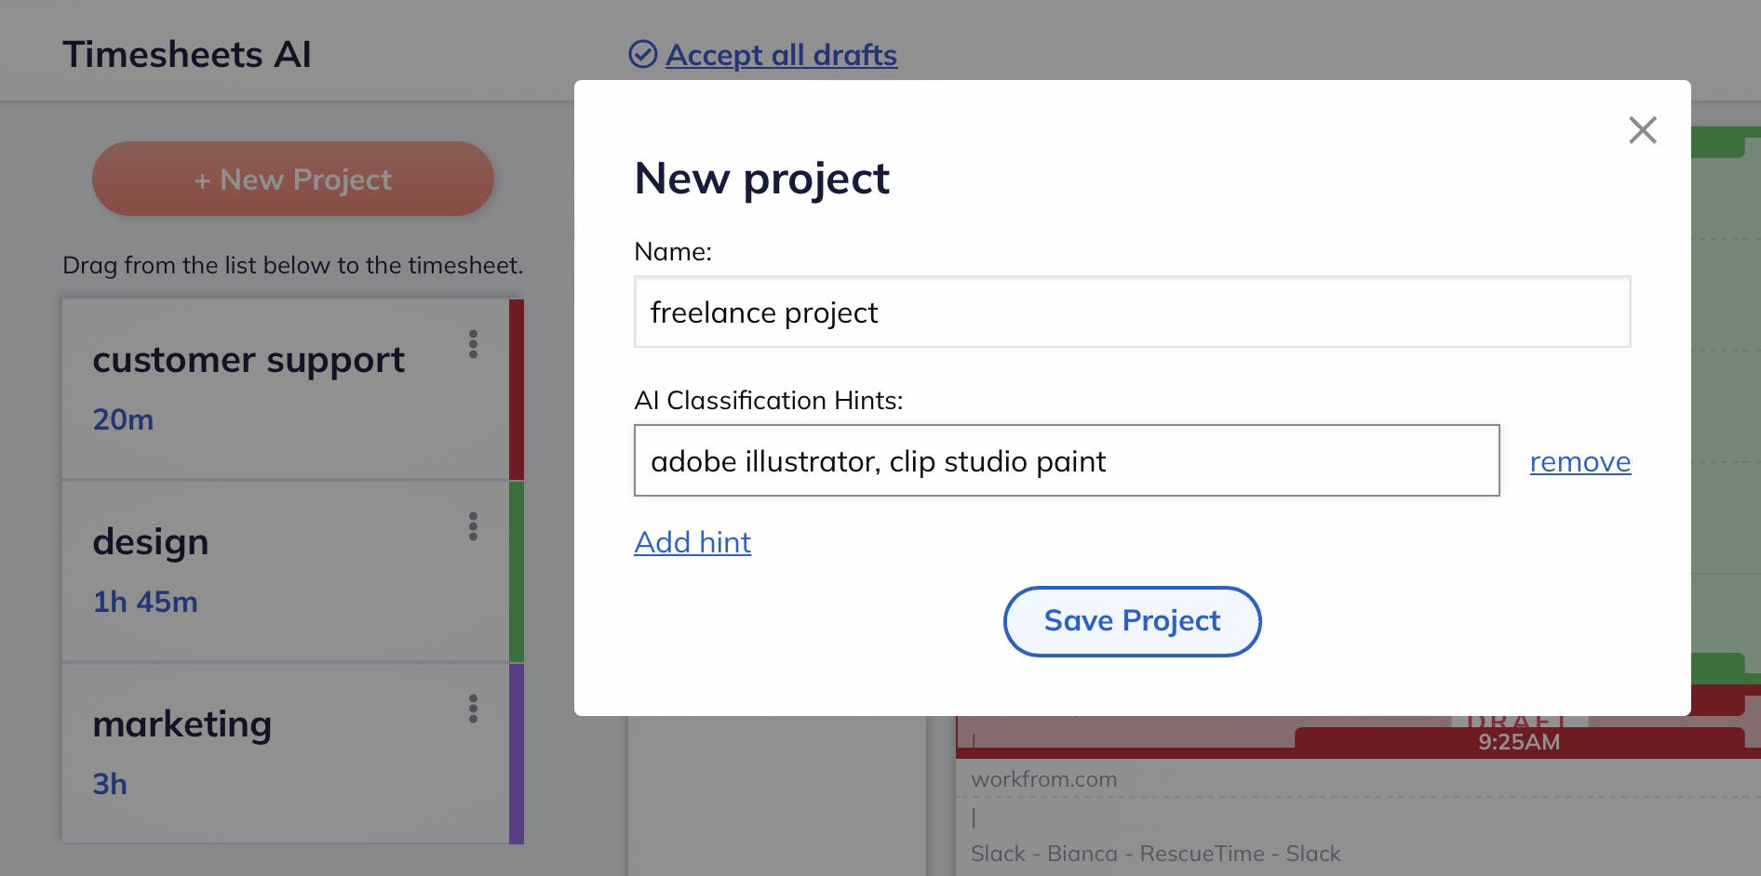Click the red color bar on customer support
This screenshot has height=876, width=1761.
[x=518, y=388]
